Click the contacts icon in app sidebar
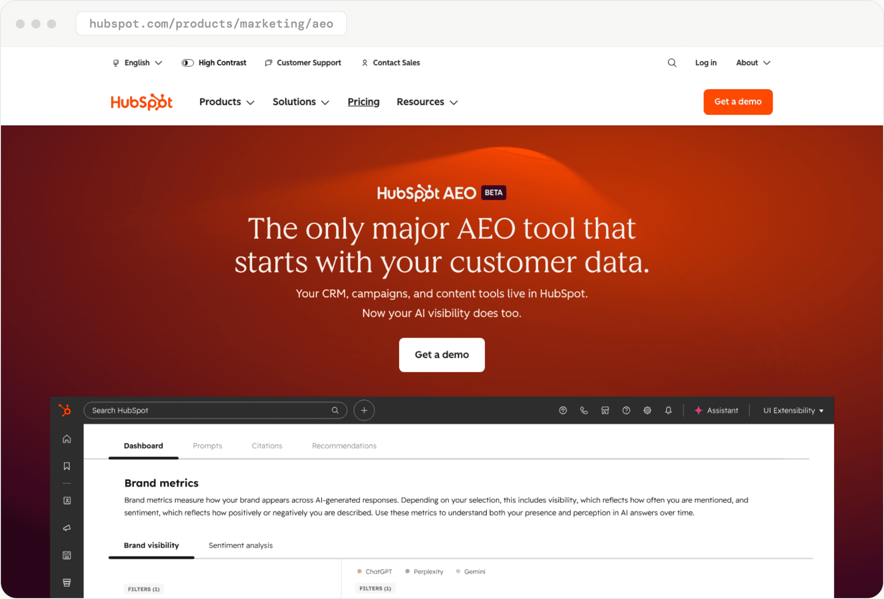This screenshot has height=599, width=884. (x=67, y=501)
